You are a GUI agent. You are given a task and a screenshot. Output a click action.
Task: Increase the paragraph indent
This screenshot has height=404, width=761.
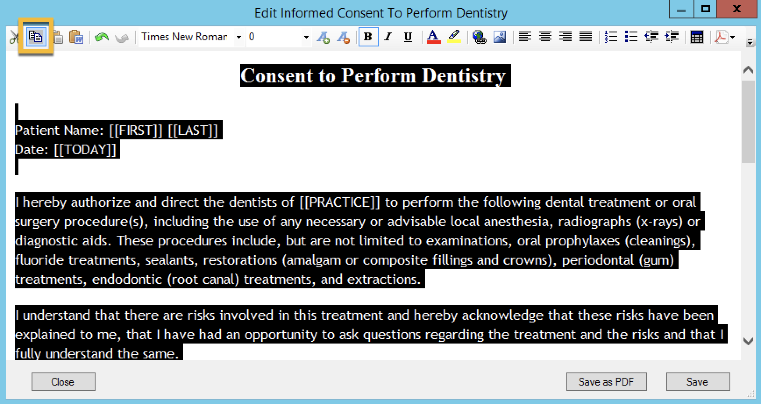(672, 37)
